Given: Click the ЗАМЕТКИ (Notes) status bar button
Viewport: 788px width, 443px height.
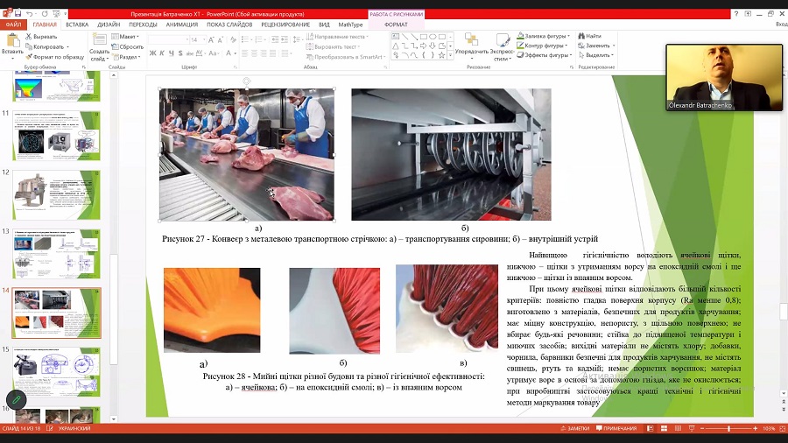Looking at the screenshot, I should (575, 428).
